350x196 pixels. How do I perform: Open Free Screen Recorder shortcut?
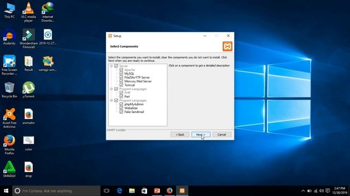point(9,65)
